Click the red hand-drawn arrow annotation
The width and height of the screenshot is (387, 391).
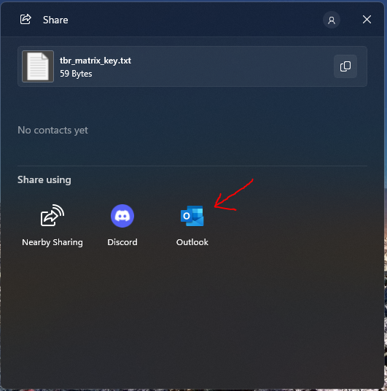pos(233,195)
